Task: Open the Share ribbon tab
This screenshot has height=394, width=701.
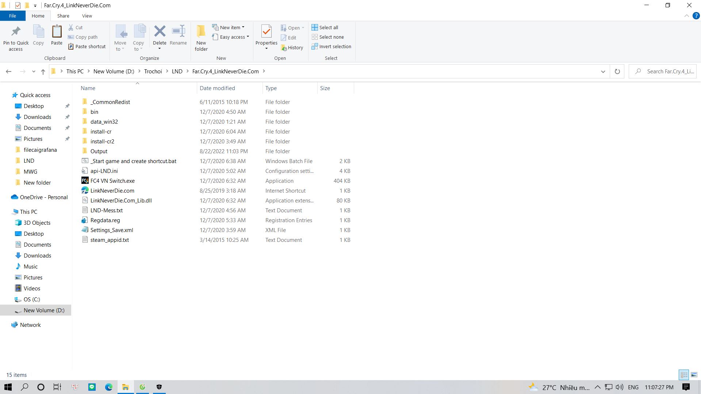Action: click(x=63, y=16)
